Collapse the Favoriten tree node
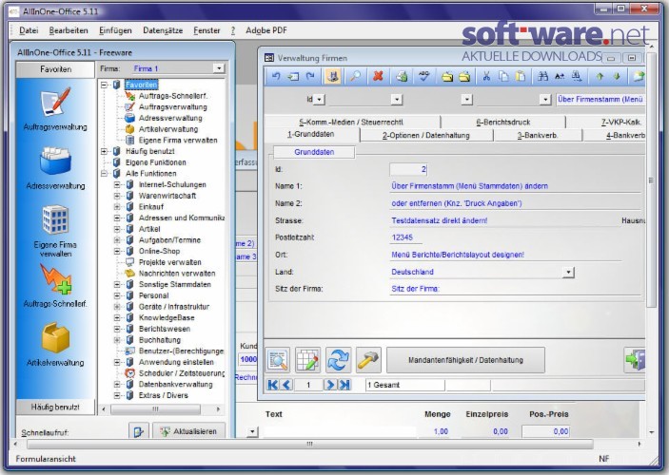This screenshot has height=475, width=669. pos(104,85)
